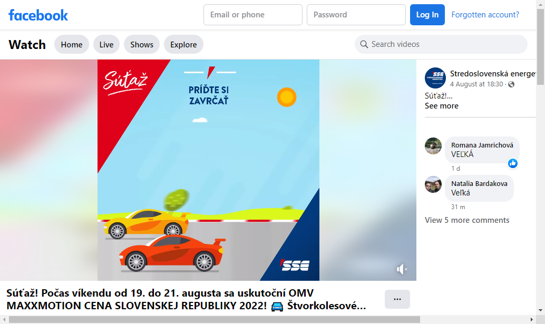Unmute the video with speaker icon

[x=402, y=269]
